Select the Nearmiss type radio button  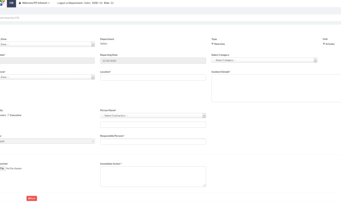[x=213, y=44]
